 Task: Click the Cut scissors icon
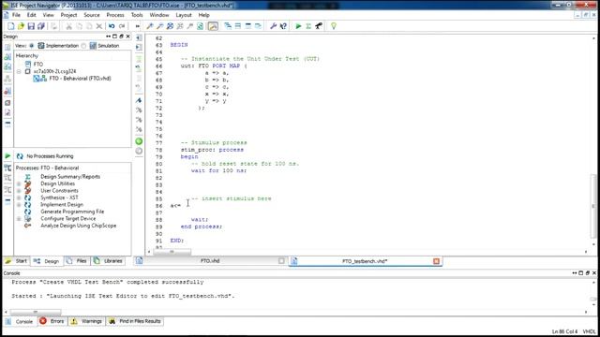(x=68, y=26)
